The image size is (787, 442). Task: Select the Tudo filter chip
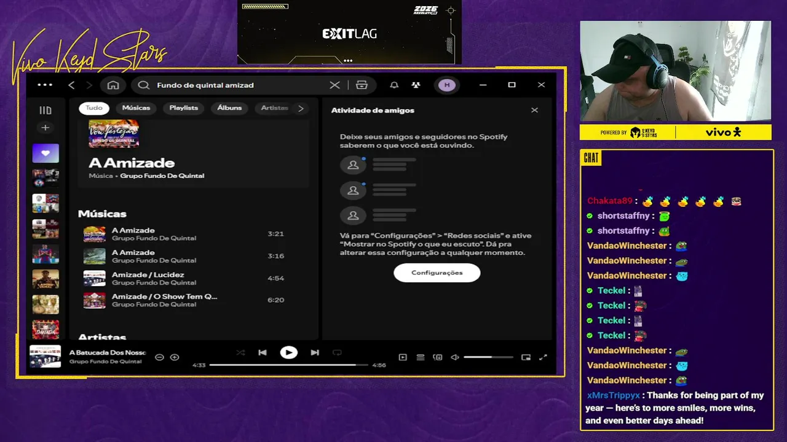click(x=94, y=108)
